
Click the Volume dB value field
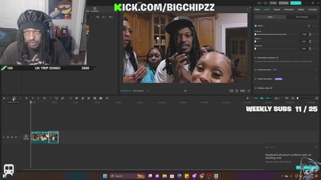(304, 34)
